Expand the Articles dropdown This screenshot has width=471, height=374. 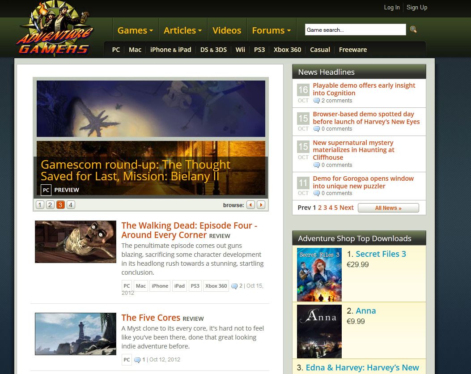(182, 30)
